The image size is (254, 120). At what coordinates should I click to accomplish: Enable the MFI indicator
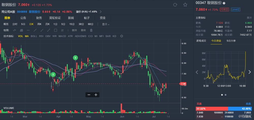point(101,36)
